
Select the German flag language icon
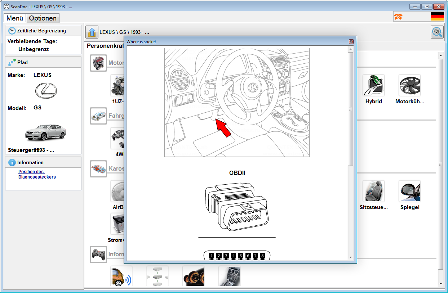coord(437,17)
